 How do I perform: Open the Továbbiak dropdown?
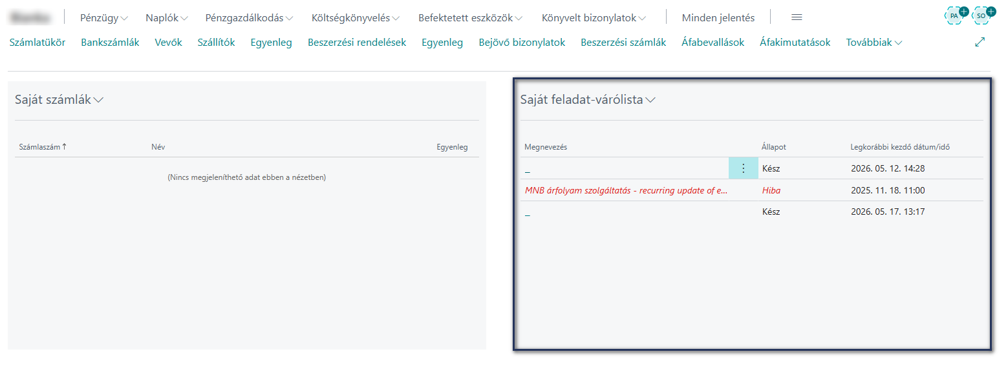(x=874, y=43)
